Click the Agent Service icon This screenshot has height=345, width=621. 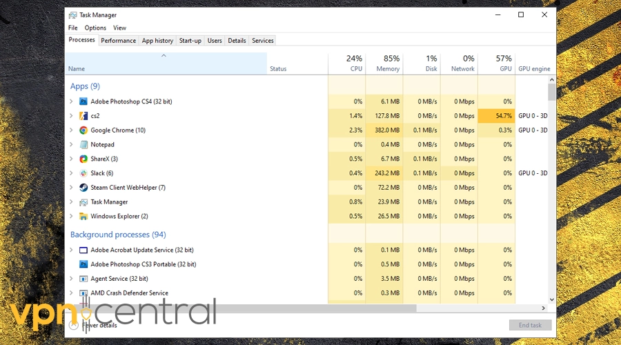(83, 279)
